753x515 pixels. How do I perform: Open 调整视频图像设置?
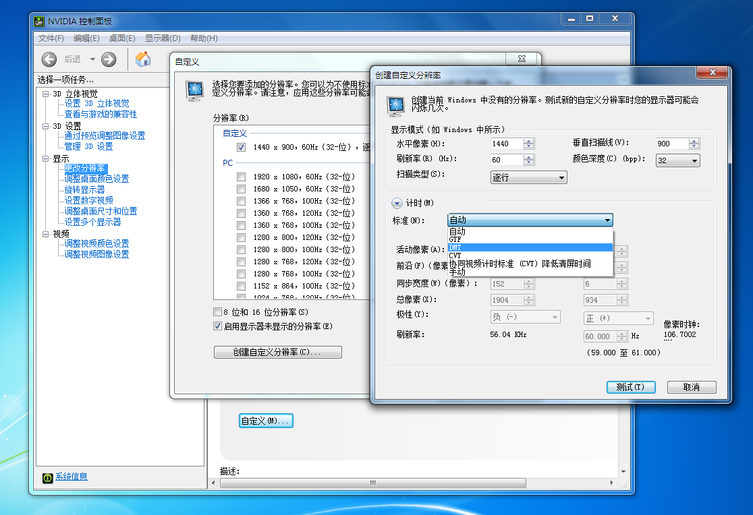tap(97, 254)
